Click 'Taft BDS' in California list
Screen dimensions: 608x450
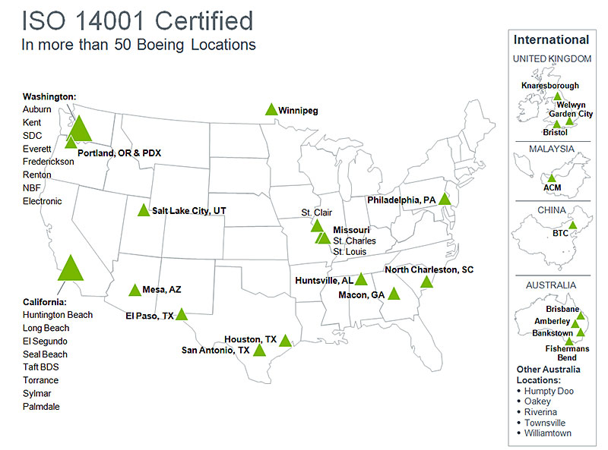(41, 367)
